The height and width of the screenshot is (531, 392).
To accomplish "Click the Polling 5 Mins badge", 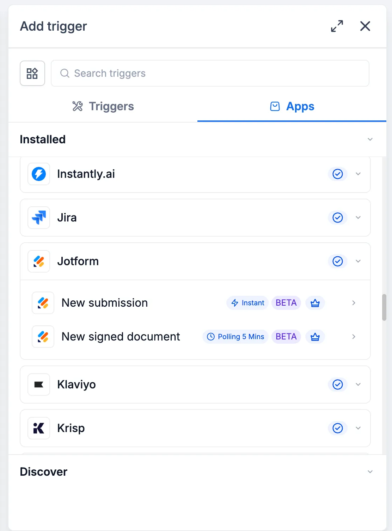I will point(235,337).
